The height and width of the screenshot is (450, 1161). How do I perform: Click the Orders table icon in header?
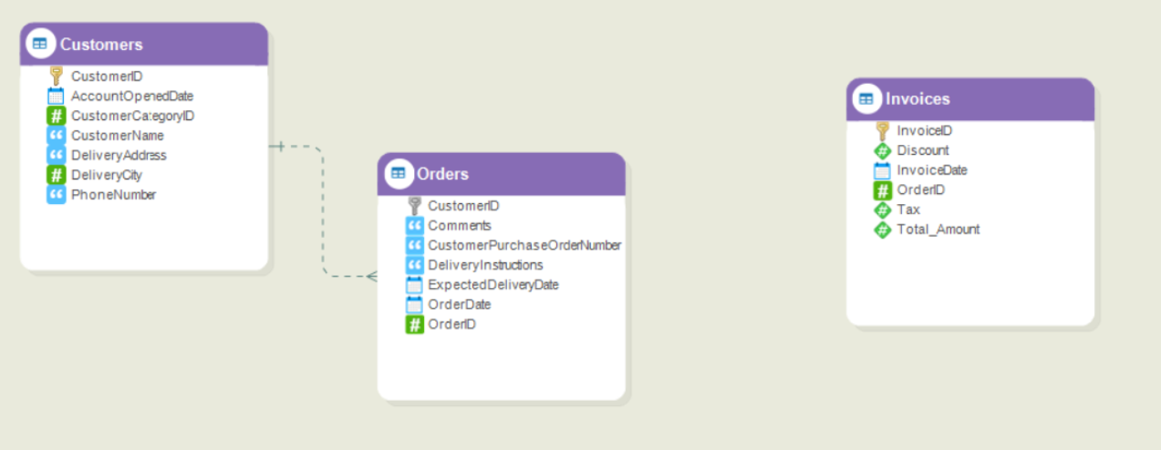coord(397,173)
